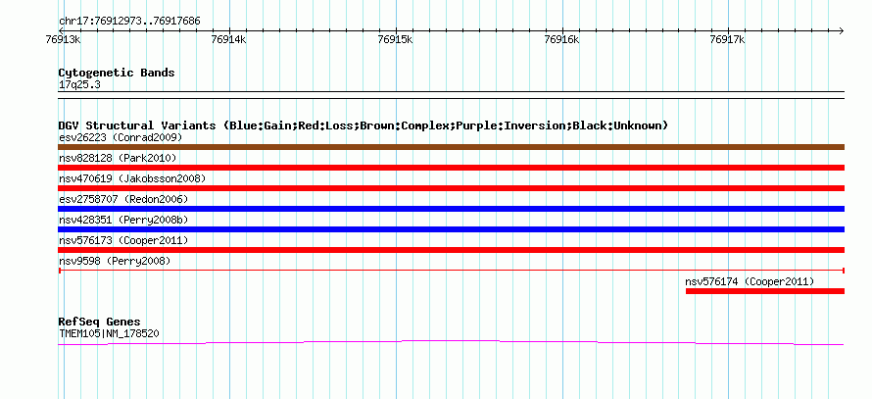This screenshot has width=872, height=399.
Task: Click the ruler's right end arrowhead
Action: (841, 30)
